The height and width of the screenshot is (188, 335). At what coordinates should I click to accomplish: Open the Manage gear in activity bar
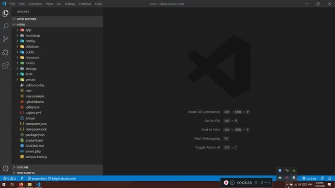5,168
